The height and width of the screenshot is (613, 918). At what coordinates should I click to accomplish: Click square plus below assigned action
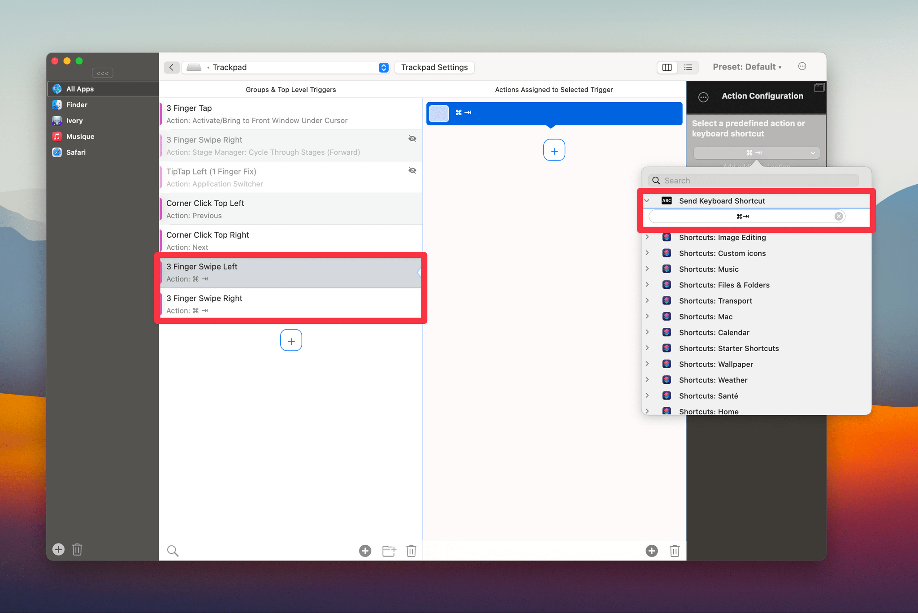(554, 150)
